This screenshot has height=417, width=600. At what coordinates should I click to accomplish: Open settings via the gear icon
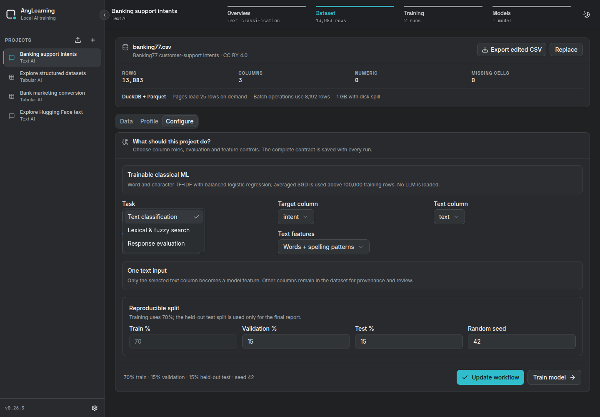coord(95,408)
